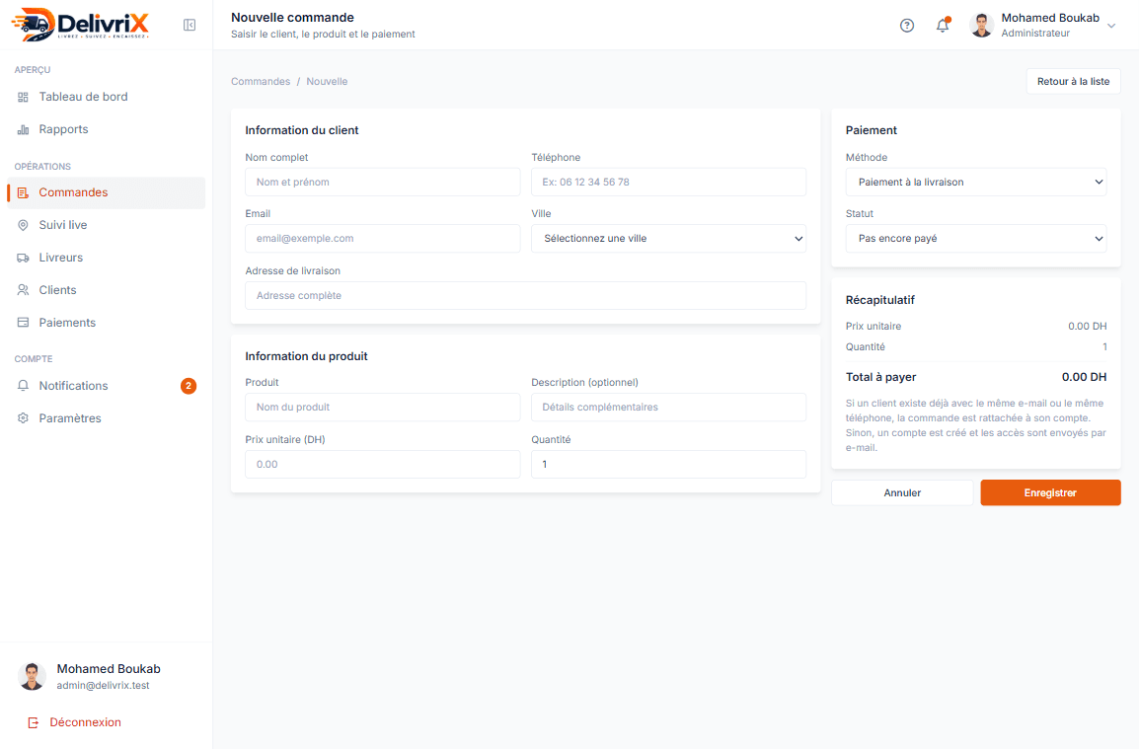This screenshot has width=1139, height=749.
Task: Click the Rapports bar chart icon
Action: point(24,129)
